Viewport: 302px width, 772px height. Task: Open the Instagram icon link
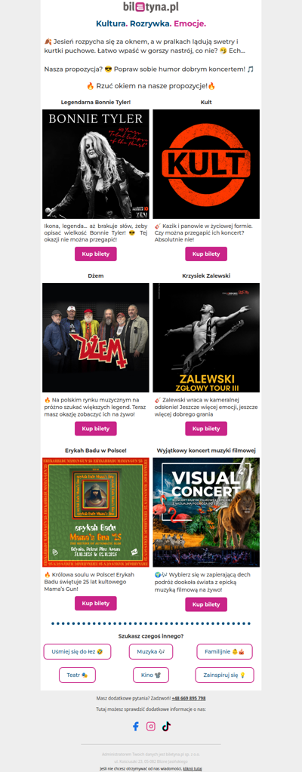click(x=151, y=726)
